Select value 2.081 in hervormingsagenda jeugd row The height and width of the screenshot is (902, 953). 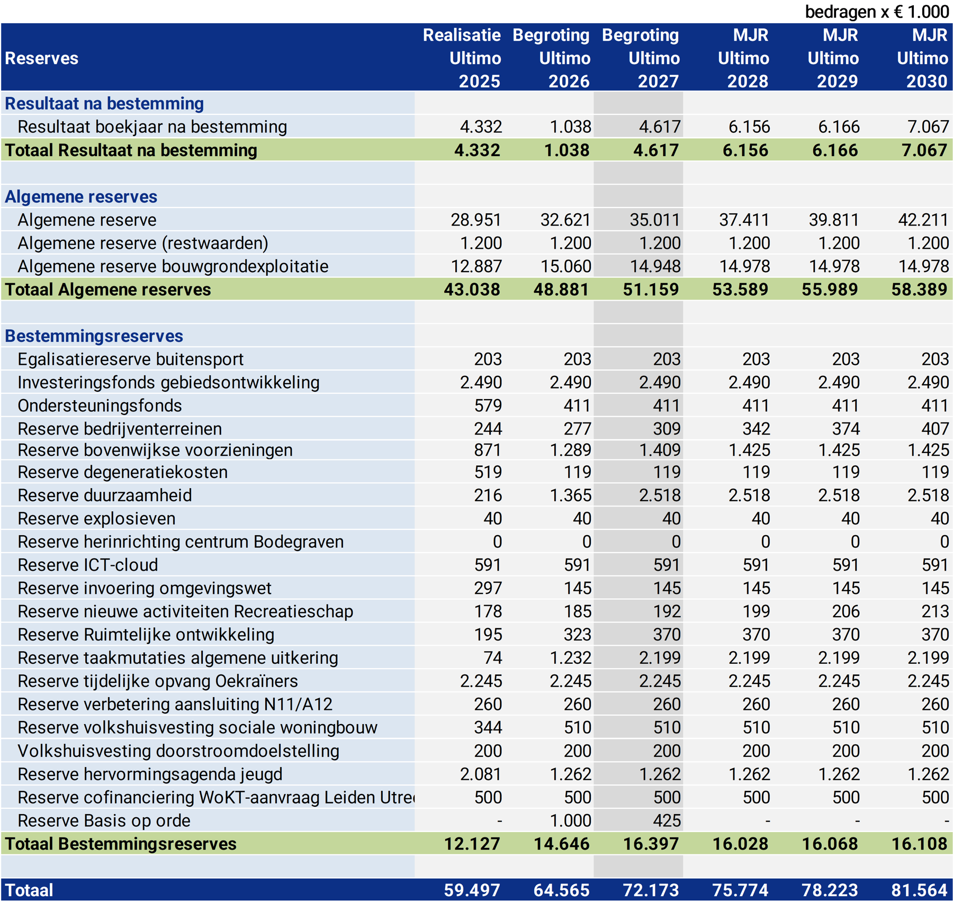pyautogui.click(x=480, y=774)
